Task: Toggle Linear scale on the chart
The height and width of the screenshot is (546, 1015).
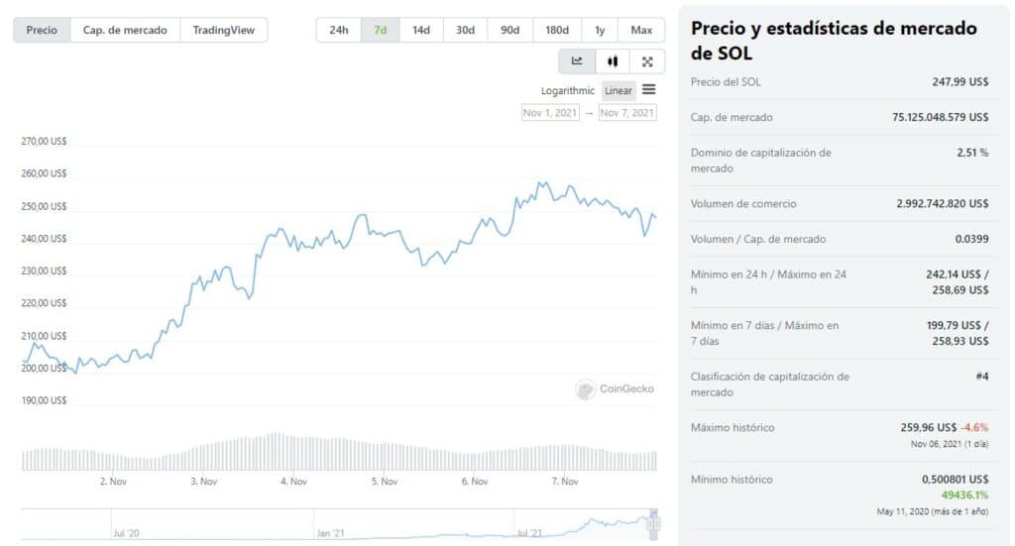Action: click(619, 90)
